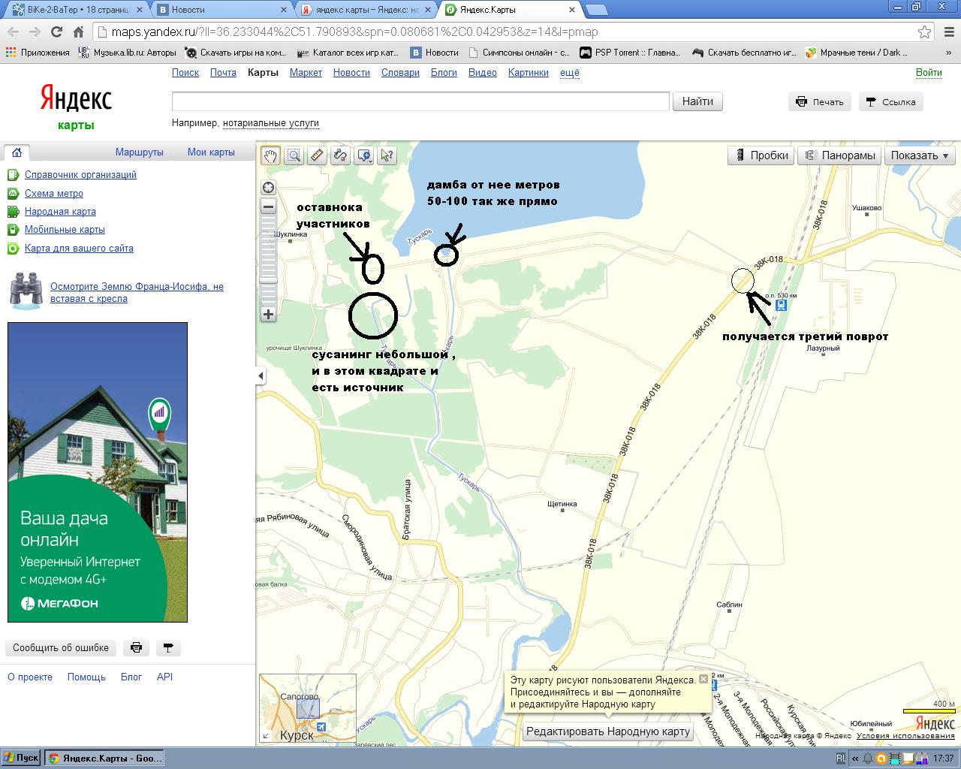
Task: Select the hand pan tool
Action: (270, 155)
